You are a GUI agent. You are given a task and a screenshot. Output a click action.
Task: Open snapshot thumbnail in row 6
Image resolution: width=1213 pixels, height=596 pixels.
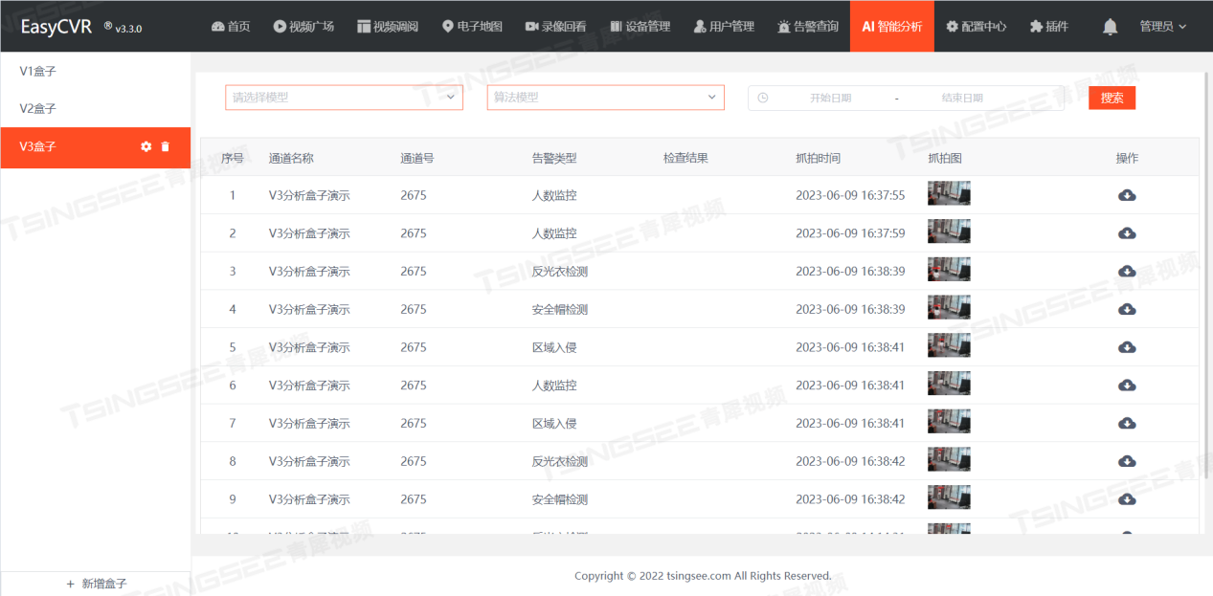tap(949, 384)
